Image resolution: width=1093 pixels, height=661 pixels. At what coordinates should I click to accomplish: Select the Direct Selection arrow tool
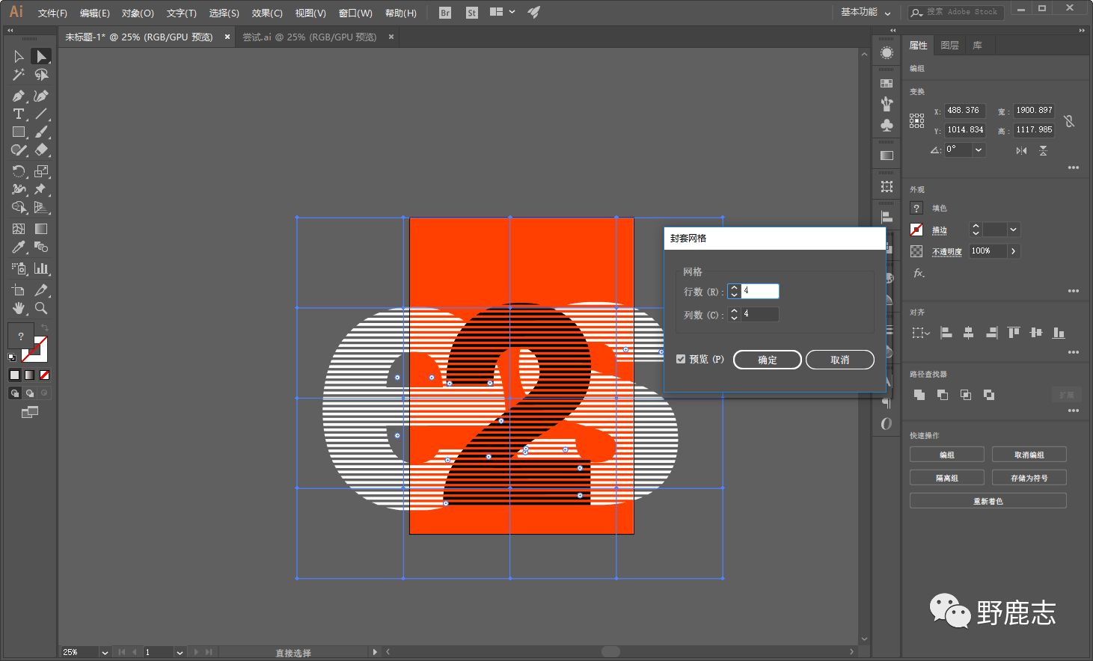click(41, 57)
